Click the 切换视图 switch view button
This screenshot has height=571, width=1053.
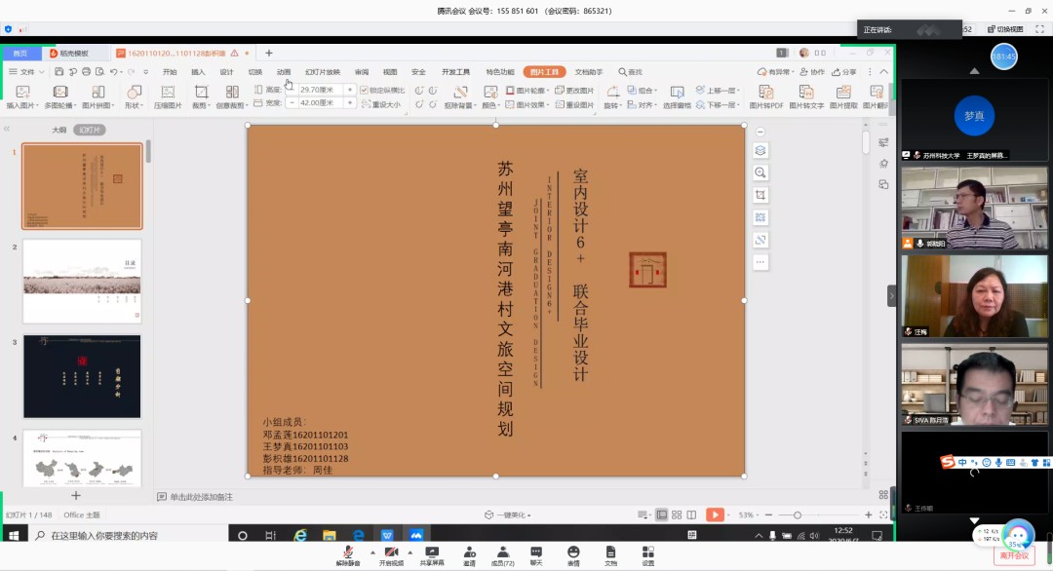click(x=1004, y=29)
